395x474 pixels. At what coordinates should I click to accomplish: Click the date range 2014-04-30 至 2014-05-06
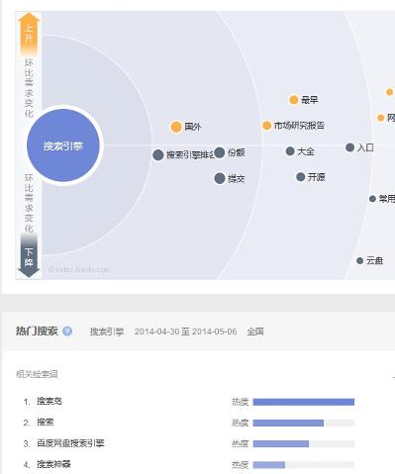[x=185, y=332]
